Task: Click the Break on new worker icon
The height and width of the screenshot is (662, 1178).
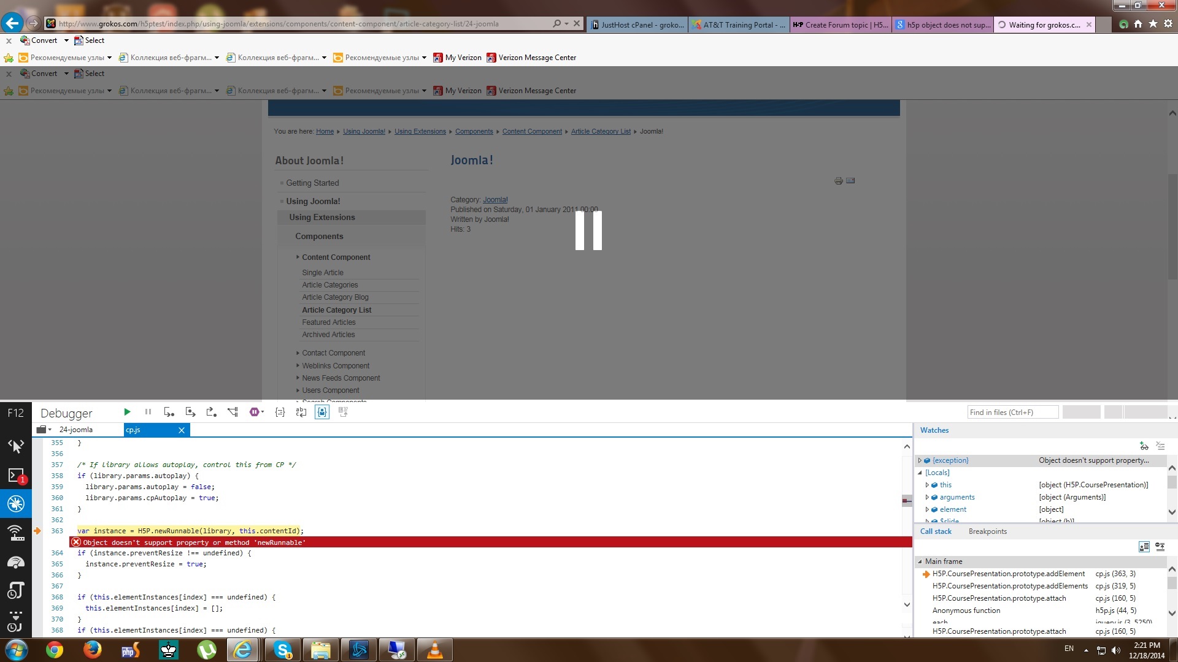Action: (x=233, y=413)
